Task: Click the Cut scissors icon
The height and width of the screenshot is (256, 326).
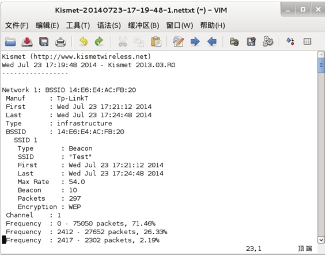Action: [x=123, y=41]
